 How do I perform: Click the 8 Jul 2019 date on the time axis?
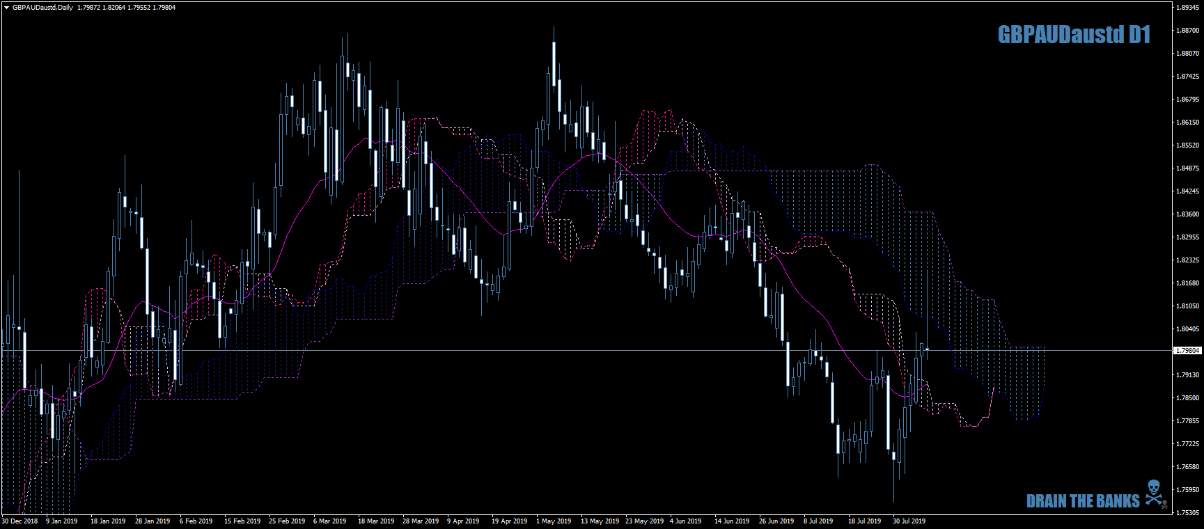818,521
